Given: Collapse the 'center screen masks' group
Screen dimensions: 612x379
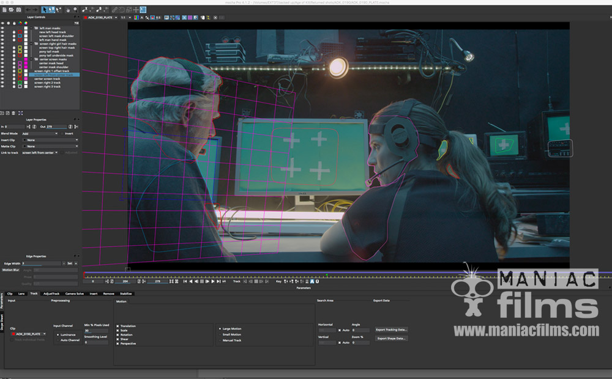Looking at the screenshot, I should [31, 59].
